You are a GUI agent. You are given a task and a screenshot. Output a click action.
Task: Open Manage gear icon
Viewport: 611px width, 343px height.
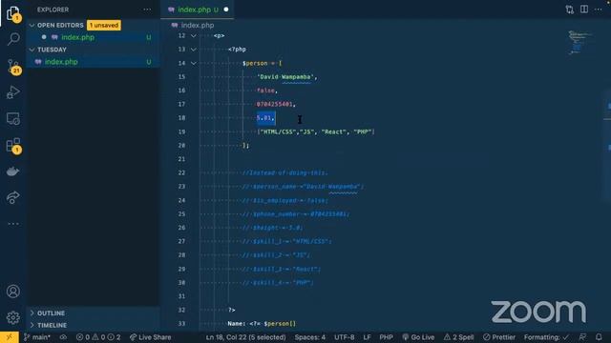[x=13, y=317]
